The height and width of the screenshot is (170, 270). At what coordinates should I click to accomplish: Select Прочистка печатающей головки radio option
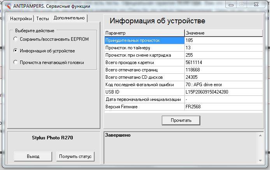[49, 62]
